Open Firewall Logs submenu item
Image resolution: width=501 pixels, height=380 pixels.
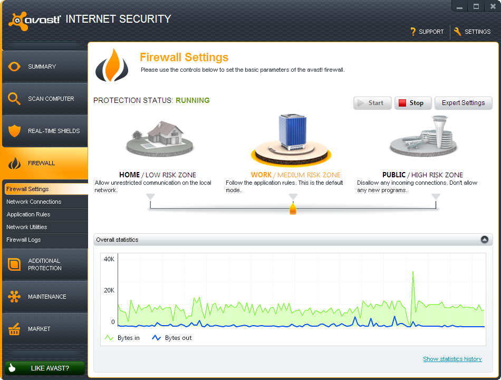click(46, 240)
